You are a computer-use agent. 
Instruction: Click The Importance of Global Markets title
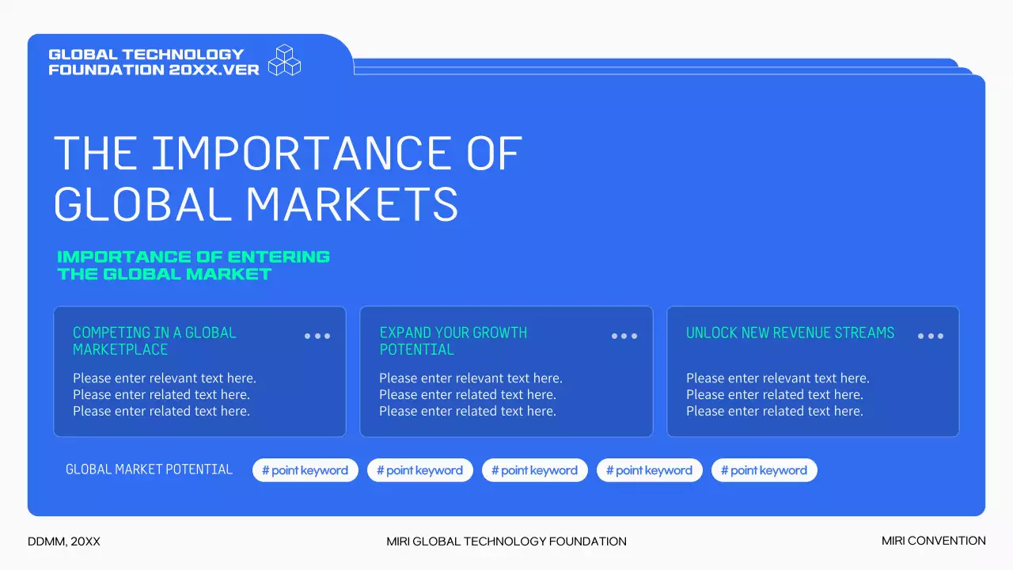click(288, 177)
